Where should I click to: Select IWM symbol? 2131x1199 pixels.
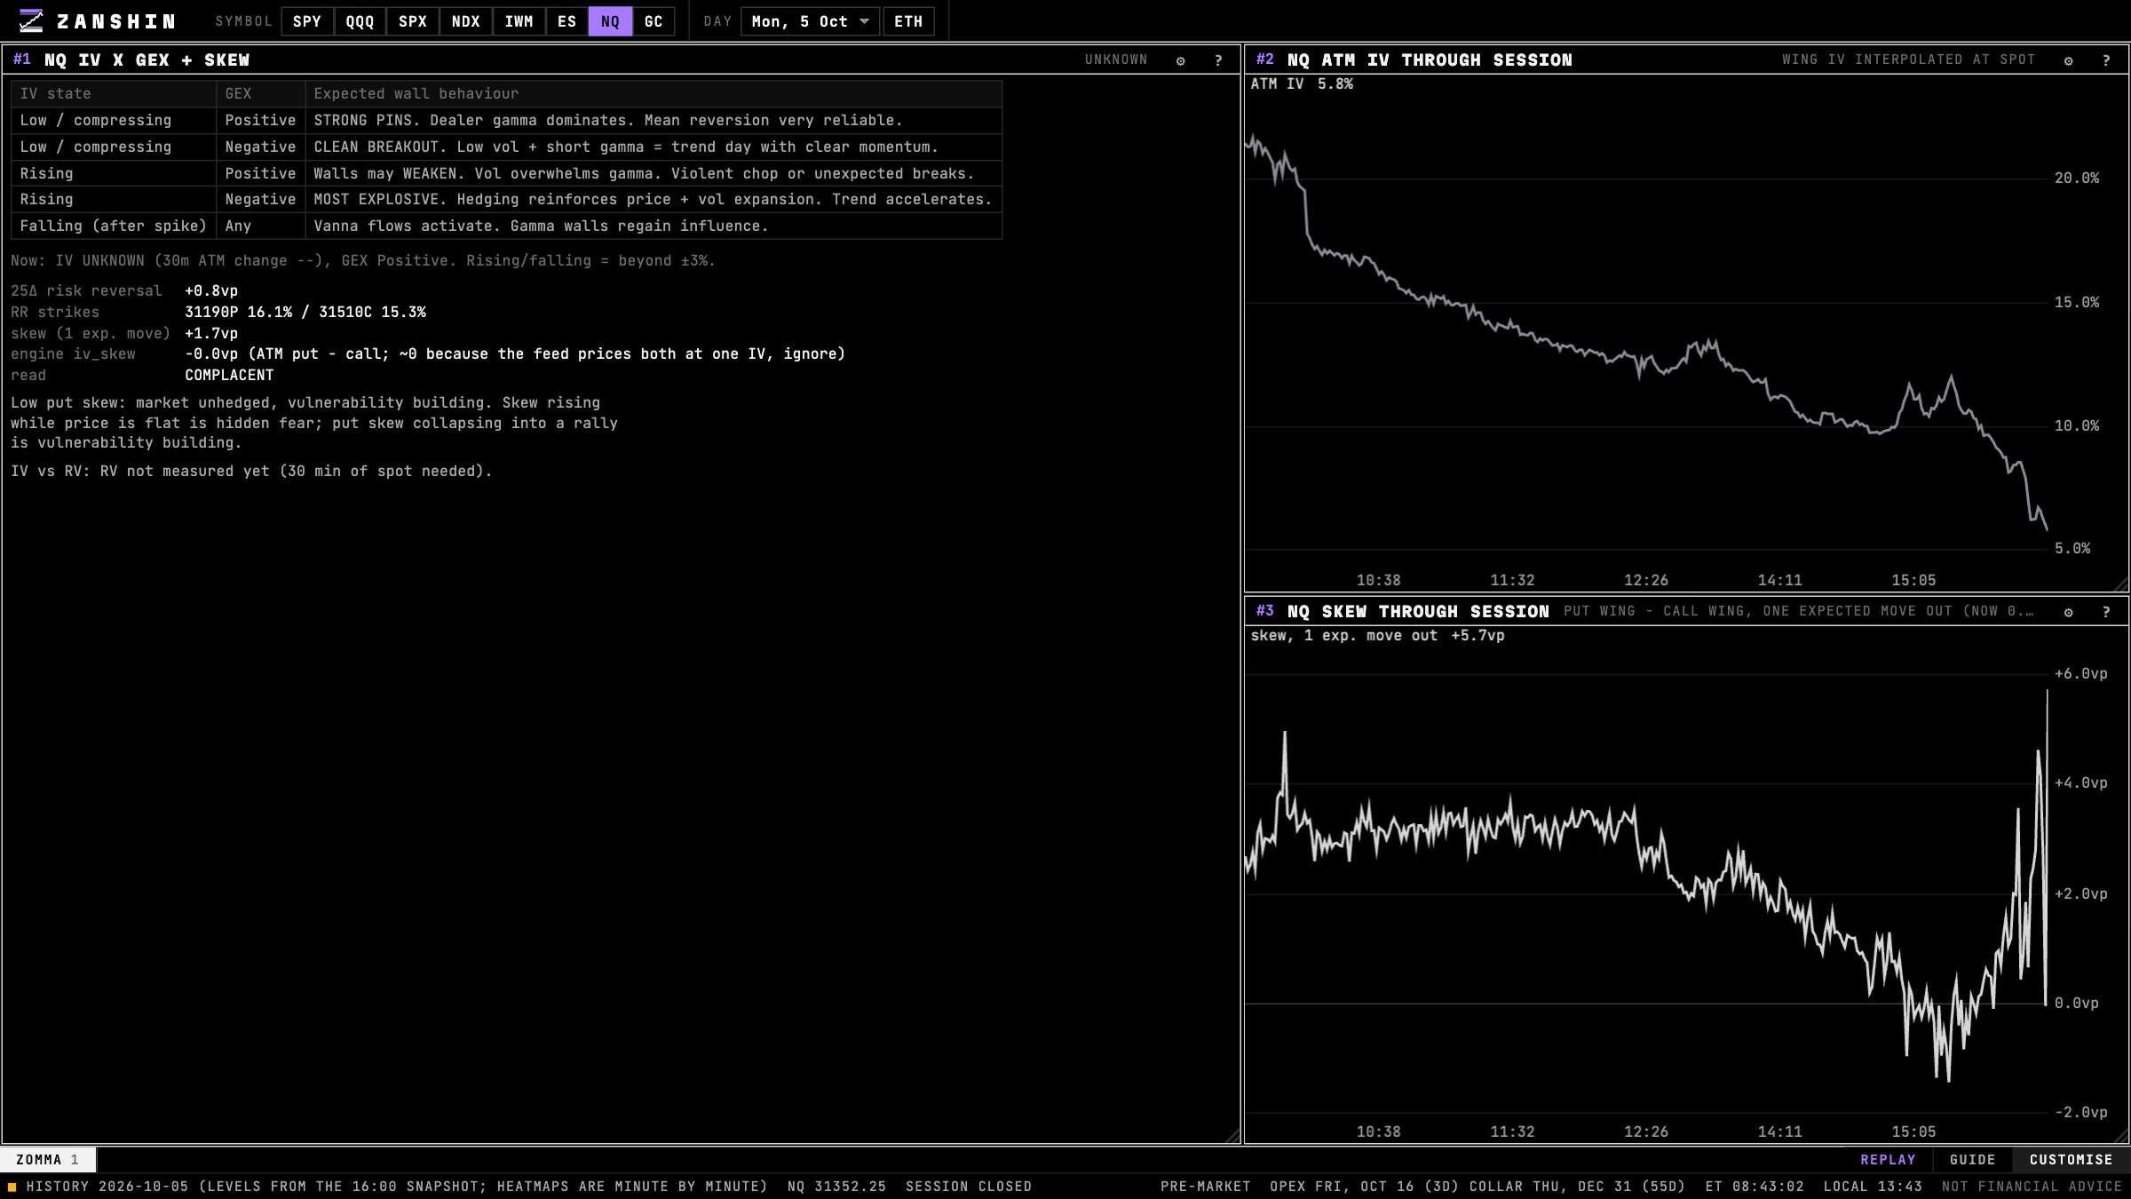click(519, 21)
